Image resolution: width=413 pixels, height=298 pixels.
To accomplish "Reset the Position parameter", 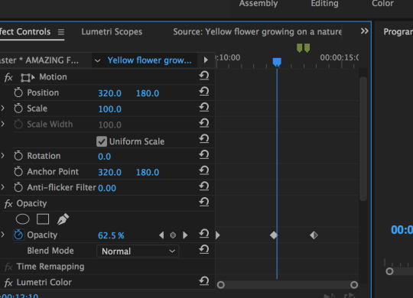I will pyautogui.click(x=204, y=92).
